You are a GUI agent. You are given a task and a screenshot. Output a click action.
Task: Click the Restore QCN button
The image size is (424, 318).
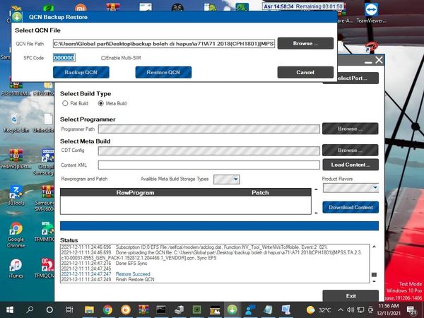pyautogui.click(x=163, y=72)
